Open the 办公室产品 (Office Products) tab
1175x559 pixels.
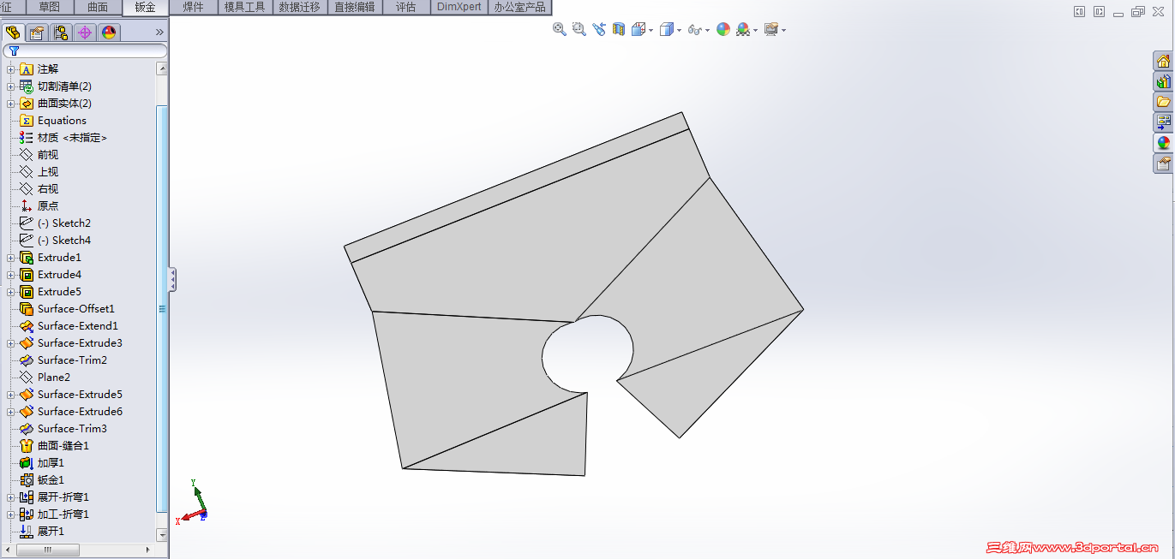coord(519,7)
